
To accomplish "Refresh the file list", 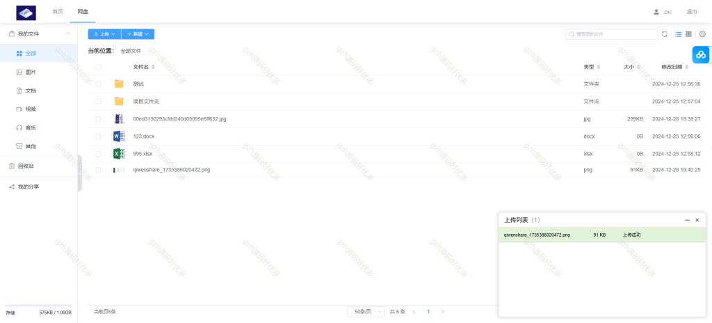I will [664, 34].
